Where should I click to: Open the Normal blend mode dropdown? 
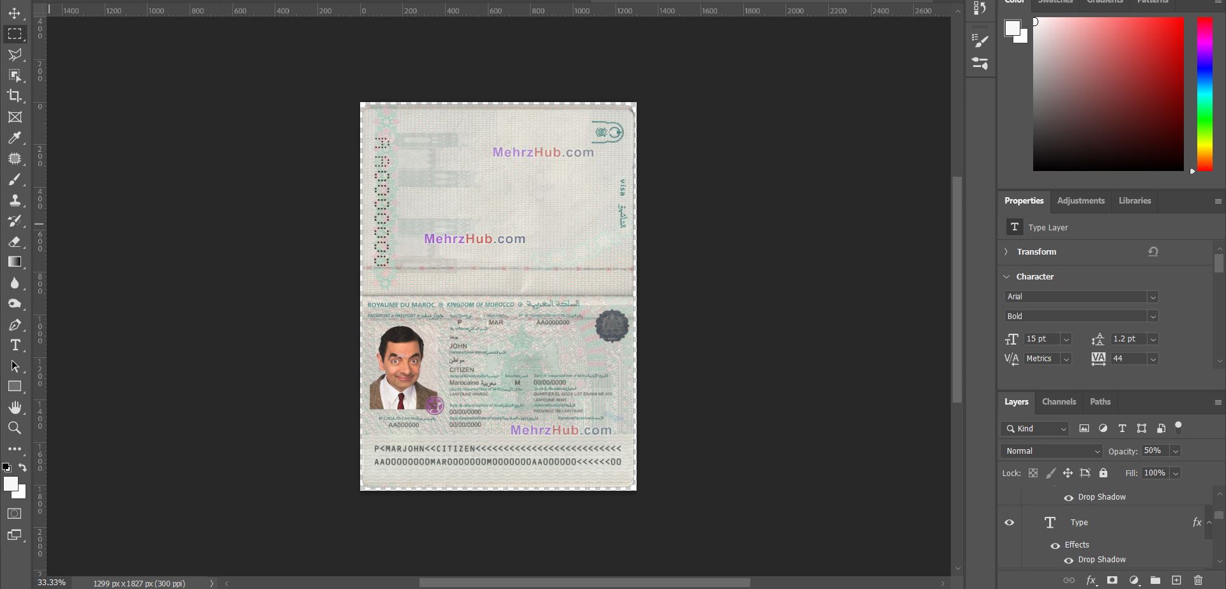[x=1051, y=451]
